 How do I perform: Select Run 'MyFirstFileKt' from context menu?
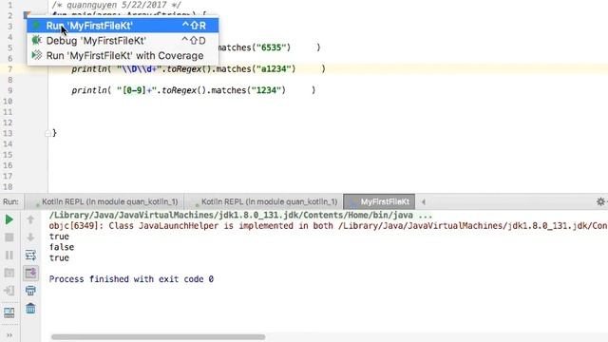(x=123, y=26)
